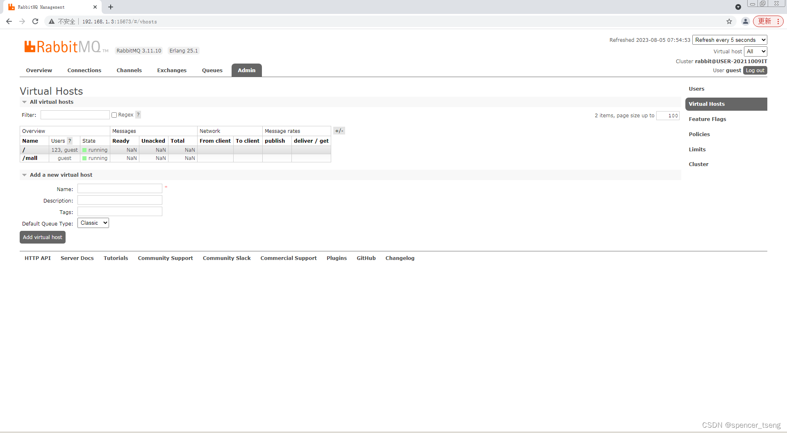This screenshot has height=433, width=787.
Task: Close the RabbitMQ Management tab
Action: (x=95, y=7)
